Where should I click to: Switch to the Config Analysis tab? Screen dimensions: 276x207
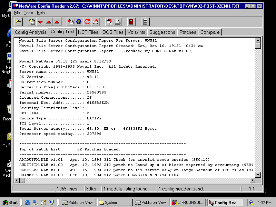[30, 32]
